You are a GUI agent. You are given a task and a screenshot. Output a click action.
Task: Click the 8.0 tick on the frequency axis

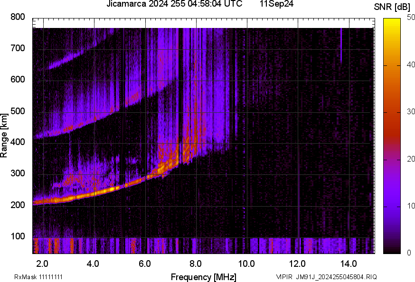click(x=195, y=264)
